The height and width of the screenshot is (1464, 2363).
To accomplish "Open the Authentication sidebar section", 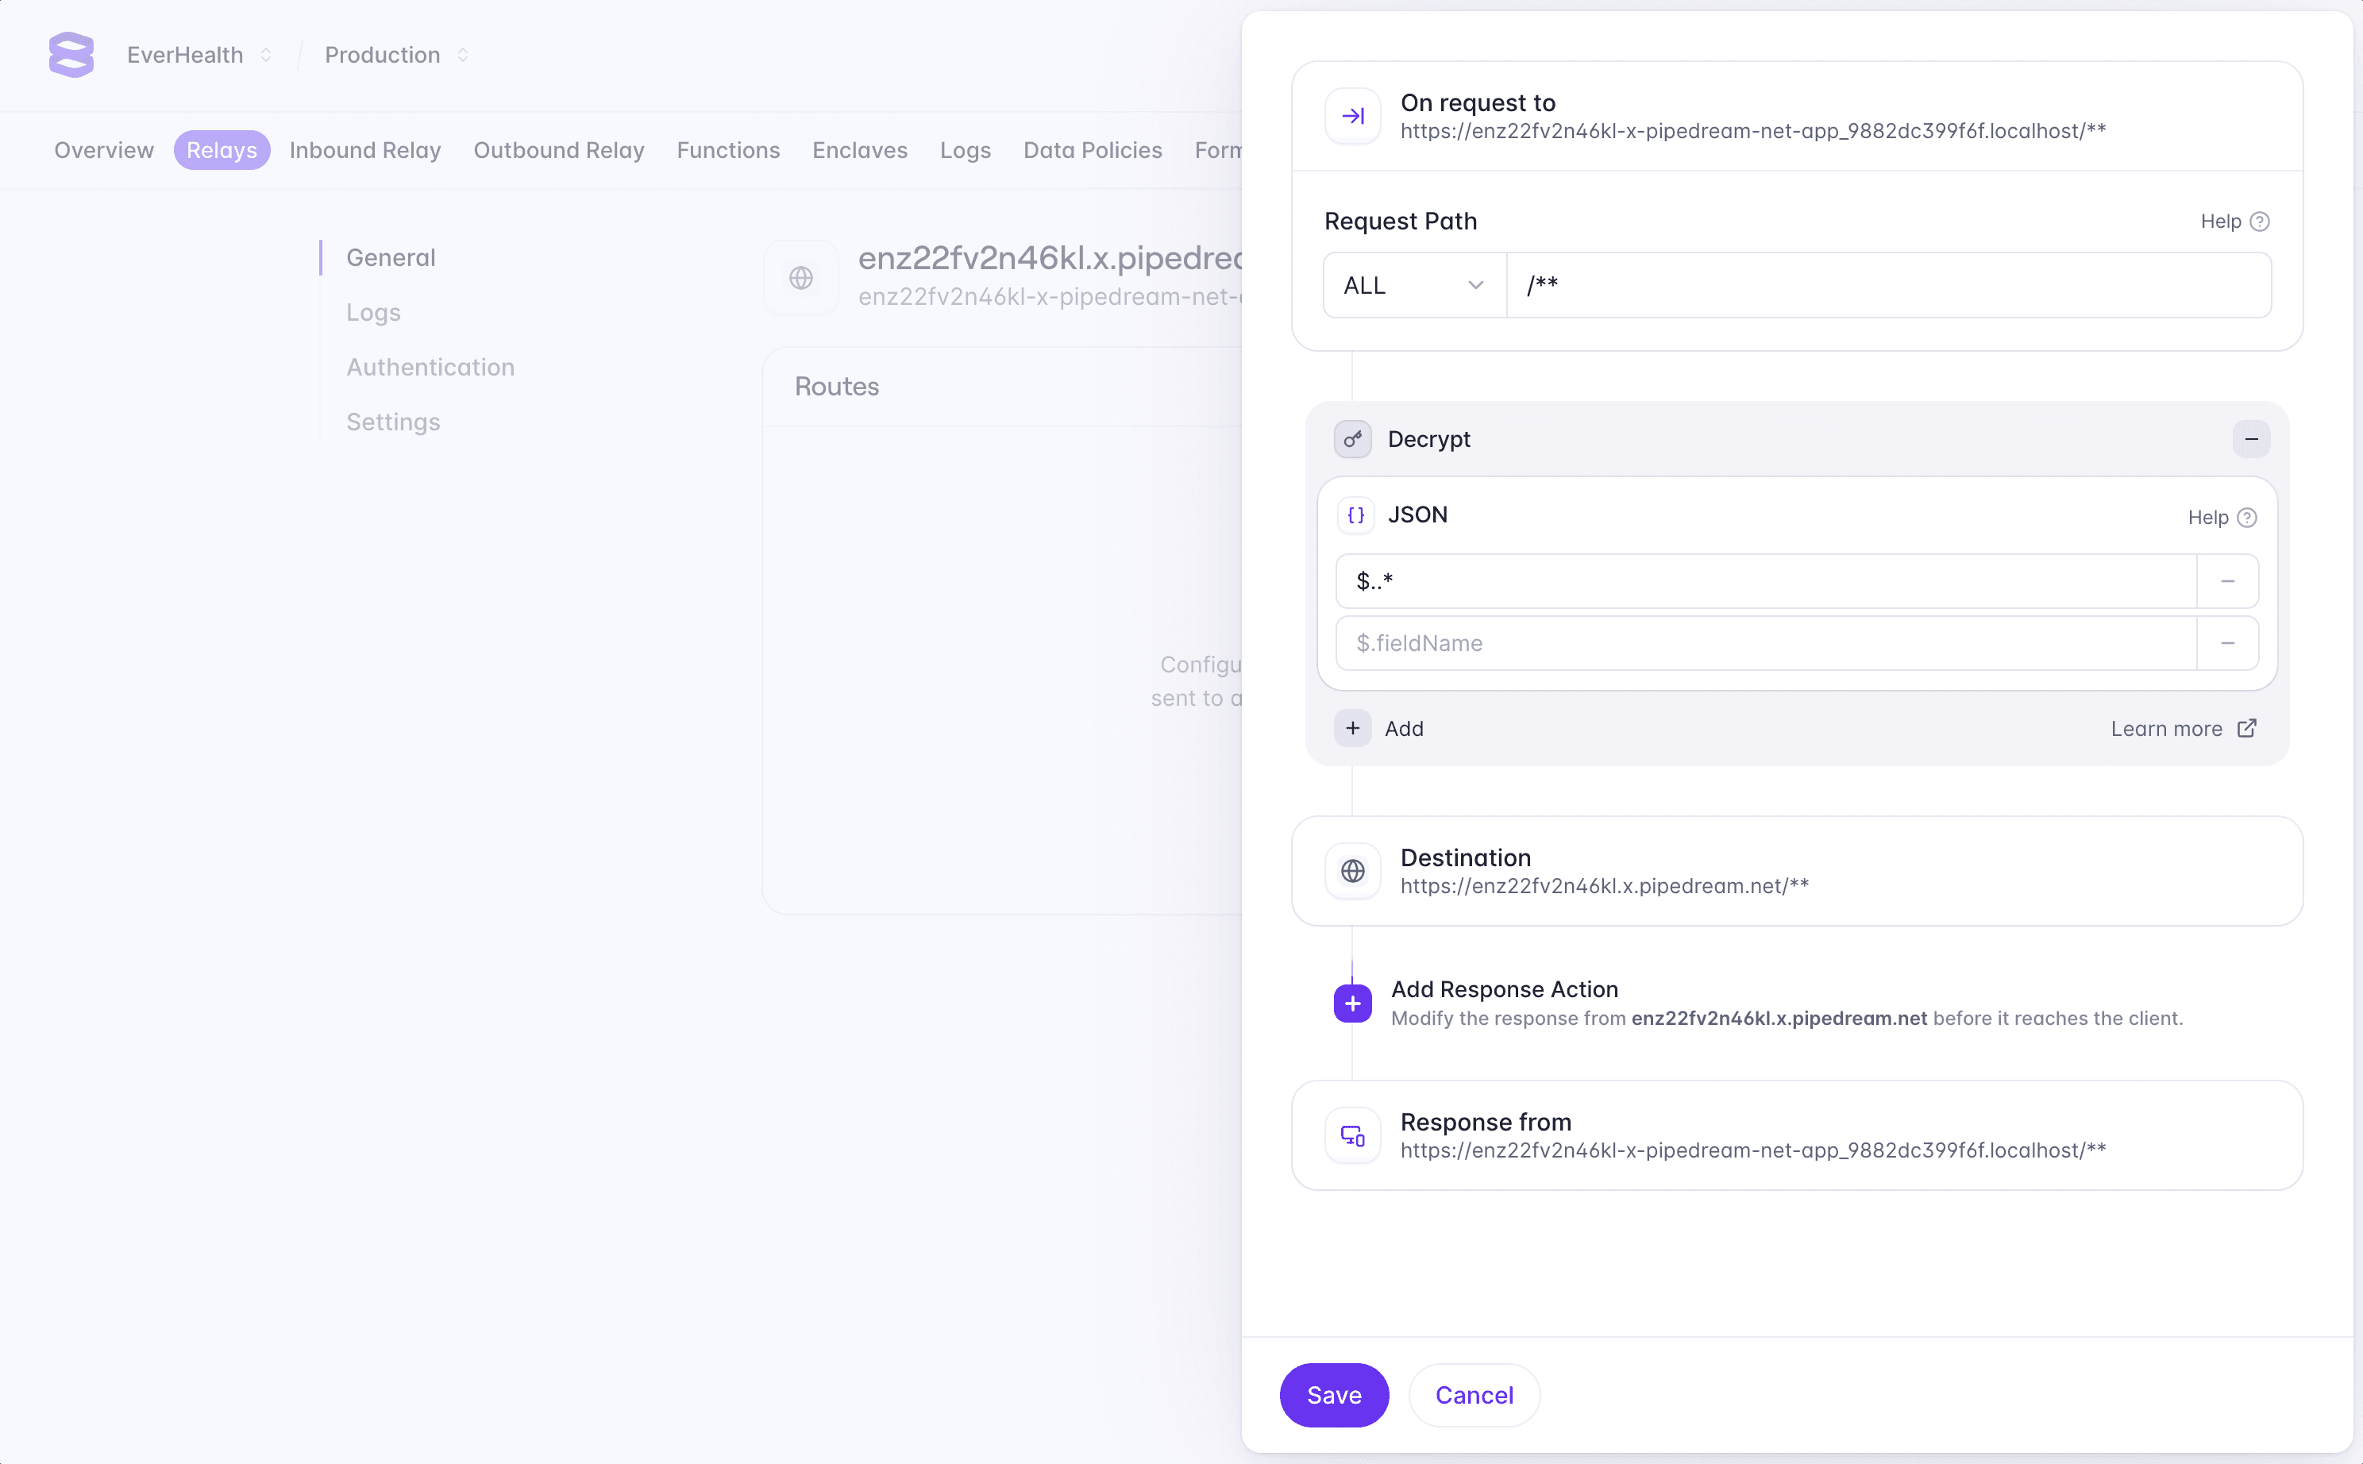I will point(430,367).
